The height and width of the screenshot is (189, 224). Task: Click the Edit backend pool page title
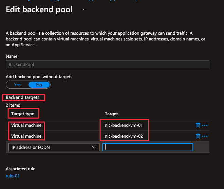pyautogui.click(x=39, y=10)
